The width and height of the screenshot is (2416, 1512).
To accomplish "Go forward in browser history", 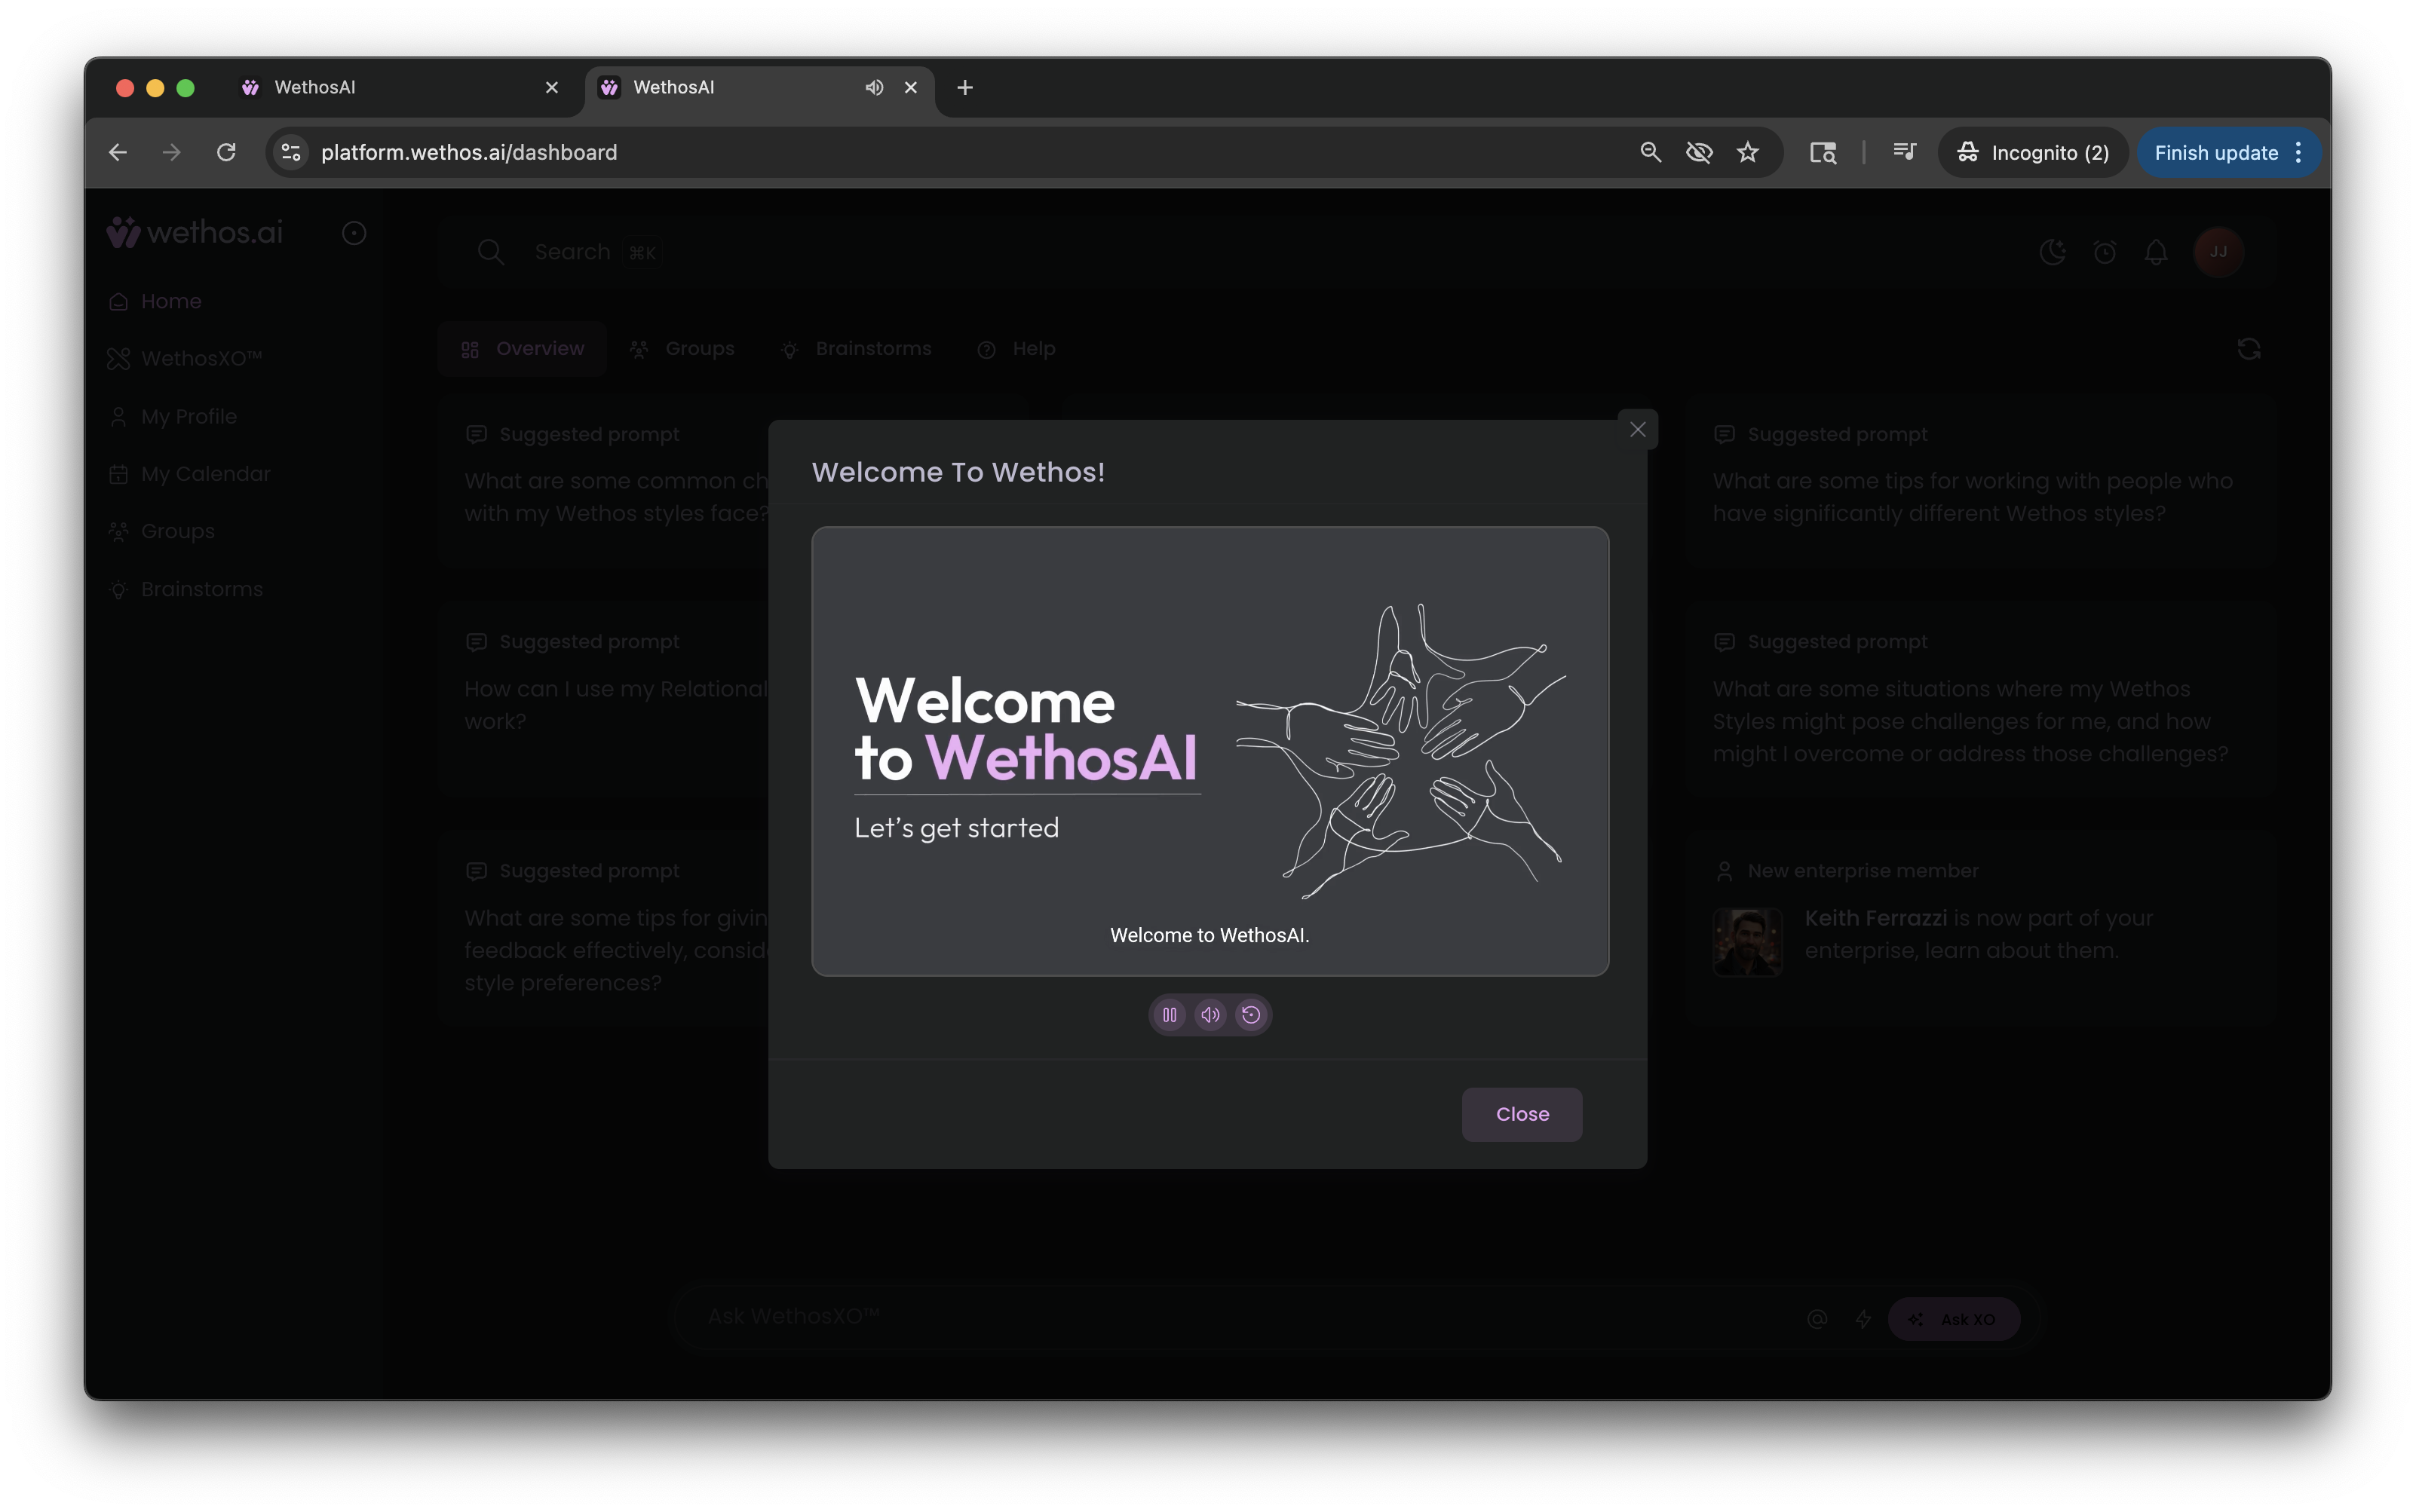I will click(x=172, y=152).
